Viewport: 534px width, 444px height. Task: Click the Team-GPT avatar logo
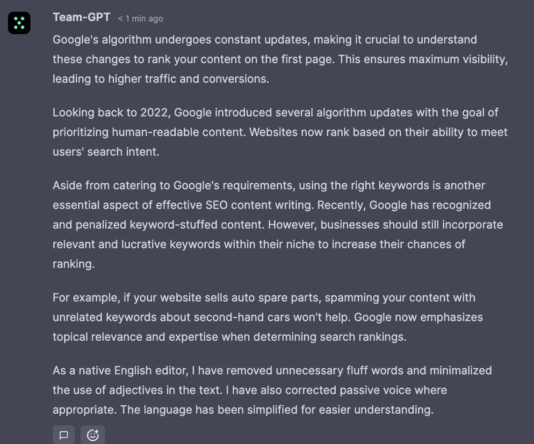tap(19, 23)
